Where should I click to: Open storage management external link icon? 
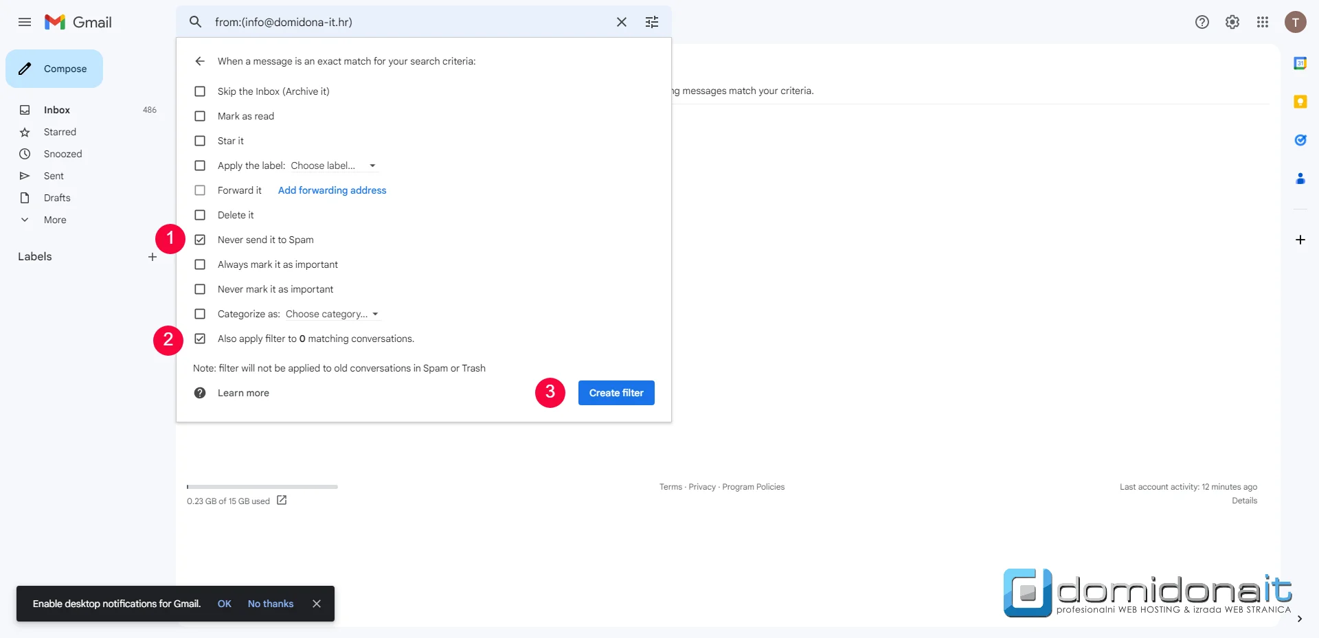(x=282, y=501)
